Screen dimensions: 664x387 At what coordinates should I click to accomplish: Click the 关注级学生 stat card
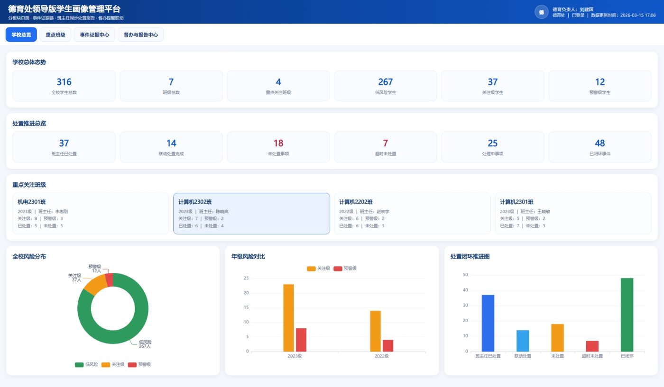click(493, 86)
